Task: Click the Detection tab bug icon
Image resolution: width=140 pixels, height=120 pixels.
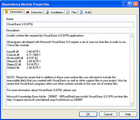Action: point(27,12)
